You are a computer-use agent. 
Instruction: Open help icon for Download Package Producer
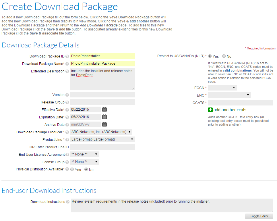[x=67, y=132]
